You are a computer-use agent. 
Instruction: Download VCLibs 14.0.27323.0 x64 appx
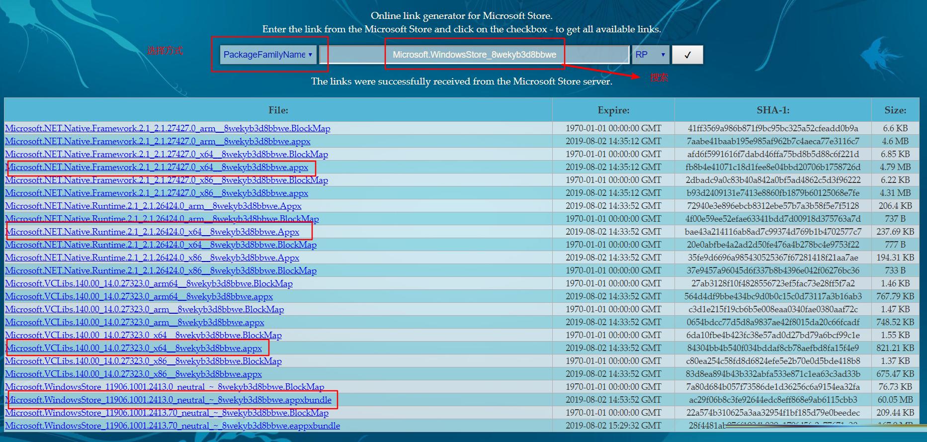pos(133,348)
